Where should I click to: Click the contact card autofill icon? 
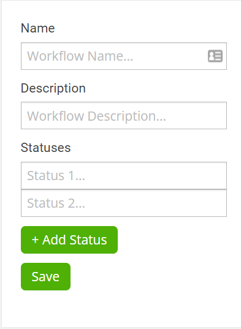tap(215, 56)
